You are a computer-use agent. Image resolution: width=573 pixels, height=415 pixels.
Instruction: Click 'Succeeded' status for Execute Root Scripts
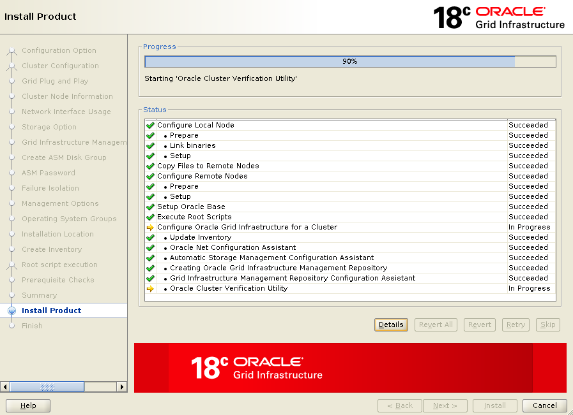[x=528, y=217]
